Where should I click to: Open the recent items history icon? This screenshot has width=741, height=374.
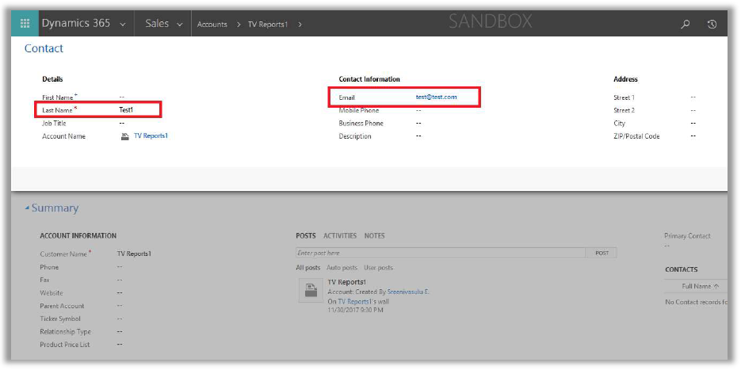[x=712, y=25]
